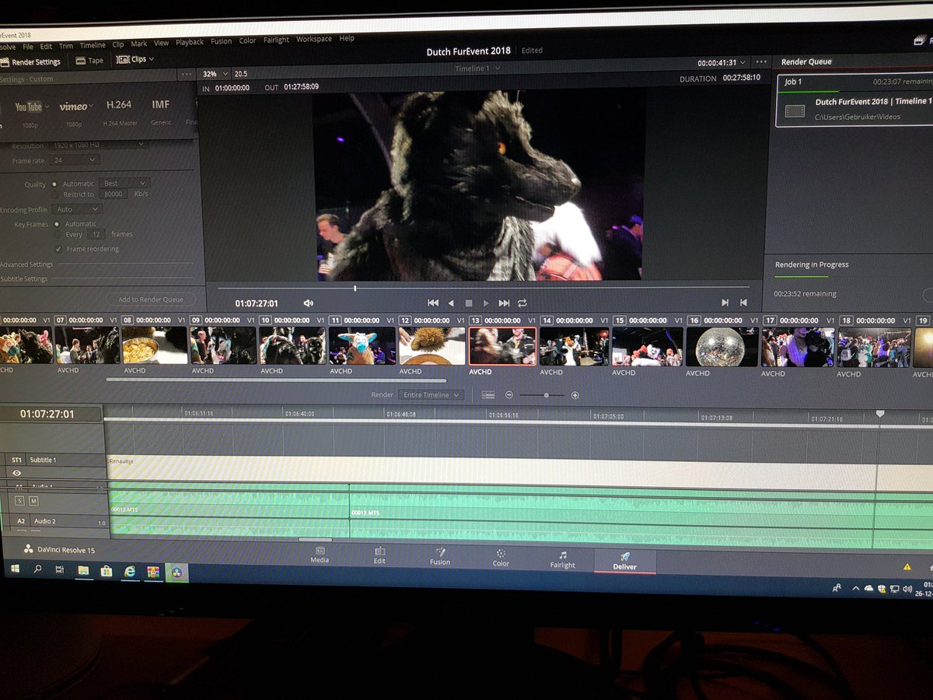Select the H.264 Master preset

[x=120, y=111]
